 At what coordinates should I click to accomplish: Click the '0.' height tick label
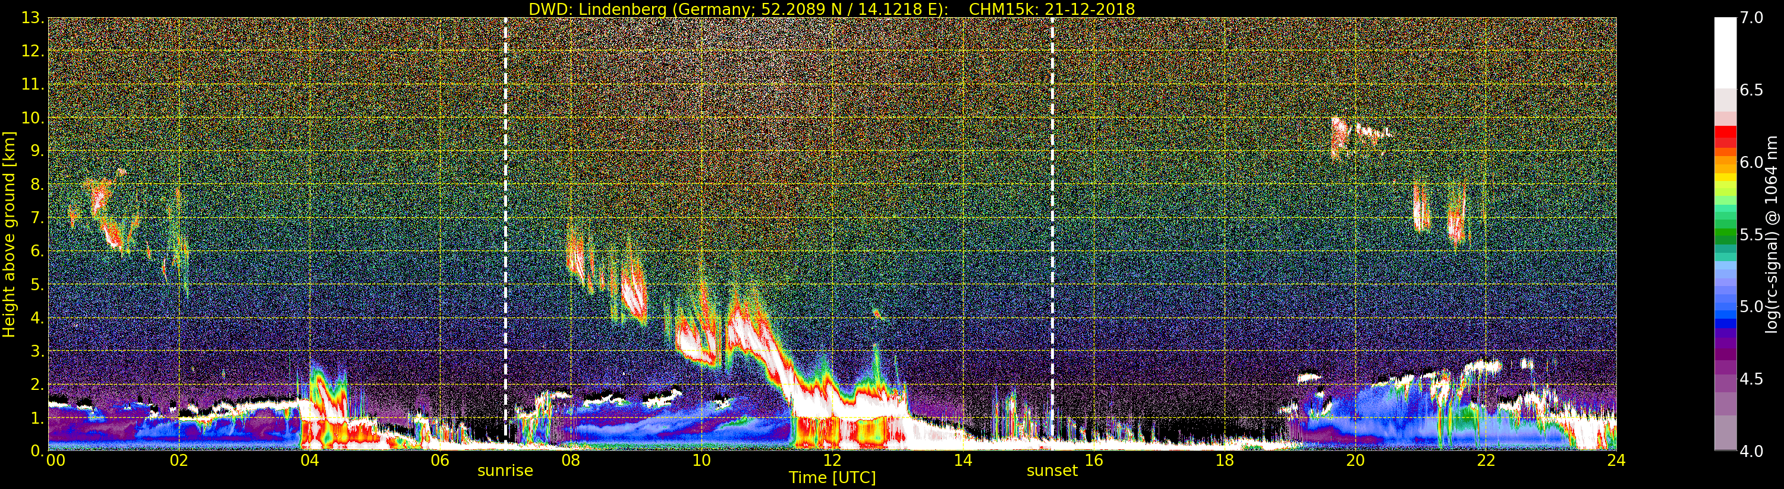tap(37, 450)
